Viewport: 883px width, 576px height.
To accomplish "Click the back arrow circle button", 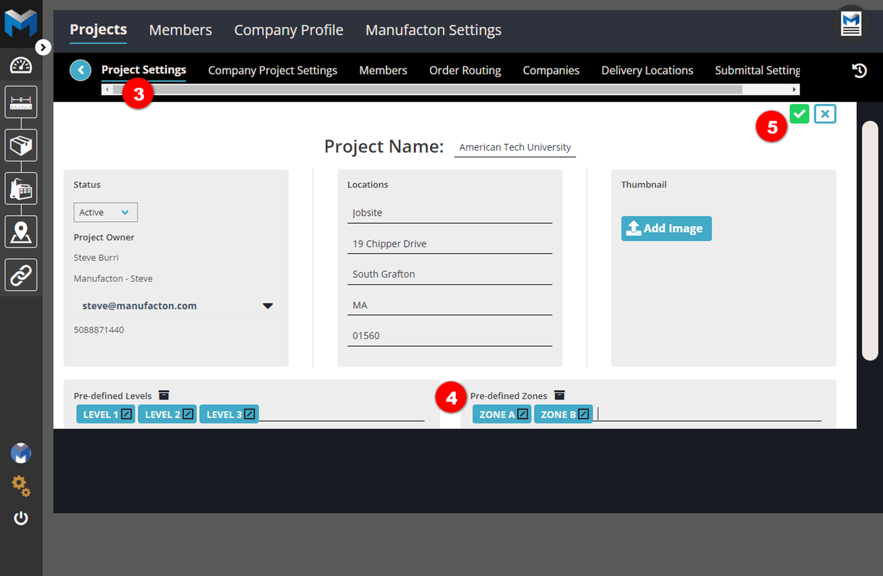I will [x=80, y=70].
